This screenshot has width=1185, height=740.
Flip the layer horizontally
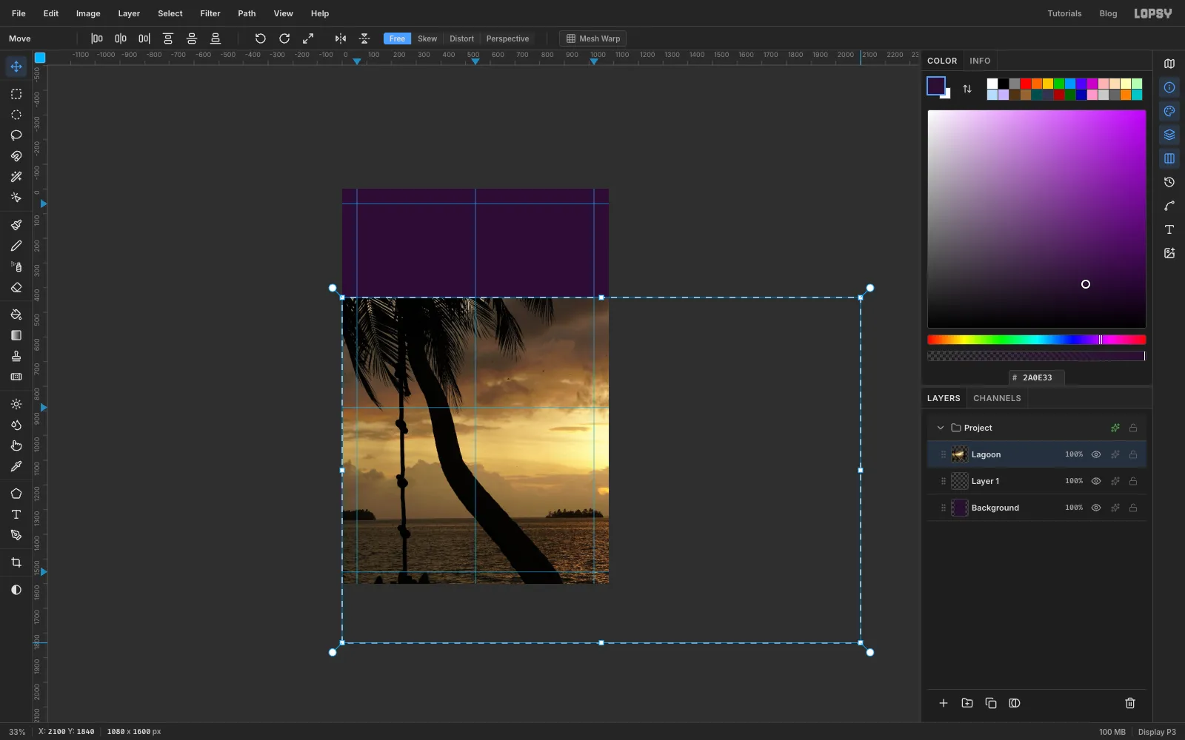[341, 38]
